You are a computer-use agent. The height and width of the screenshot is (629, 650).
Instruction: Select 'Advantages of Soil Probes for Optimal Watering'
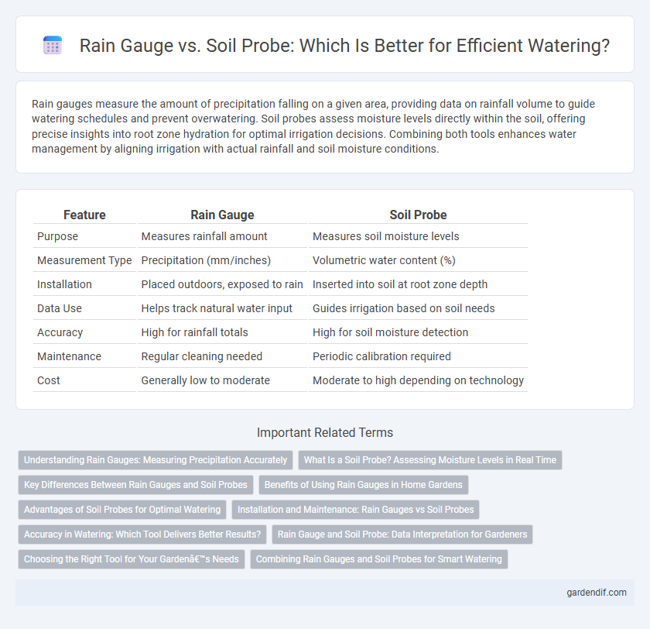coord(122,510)
